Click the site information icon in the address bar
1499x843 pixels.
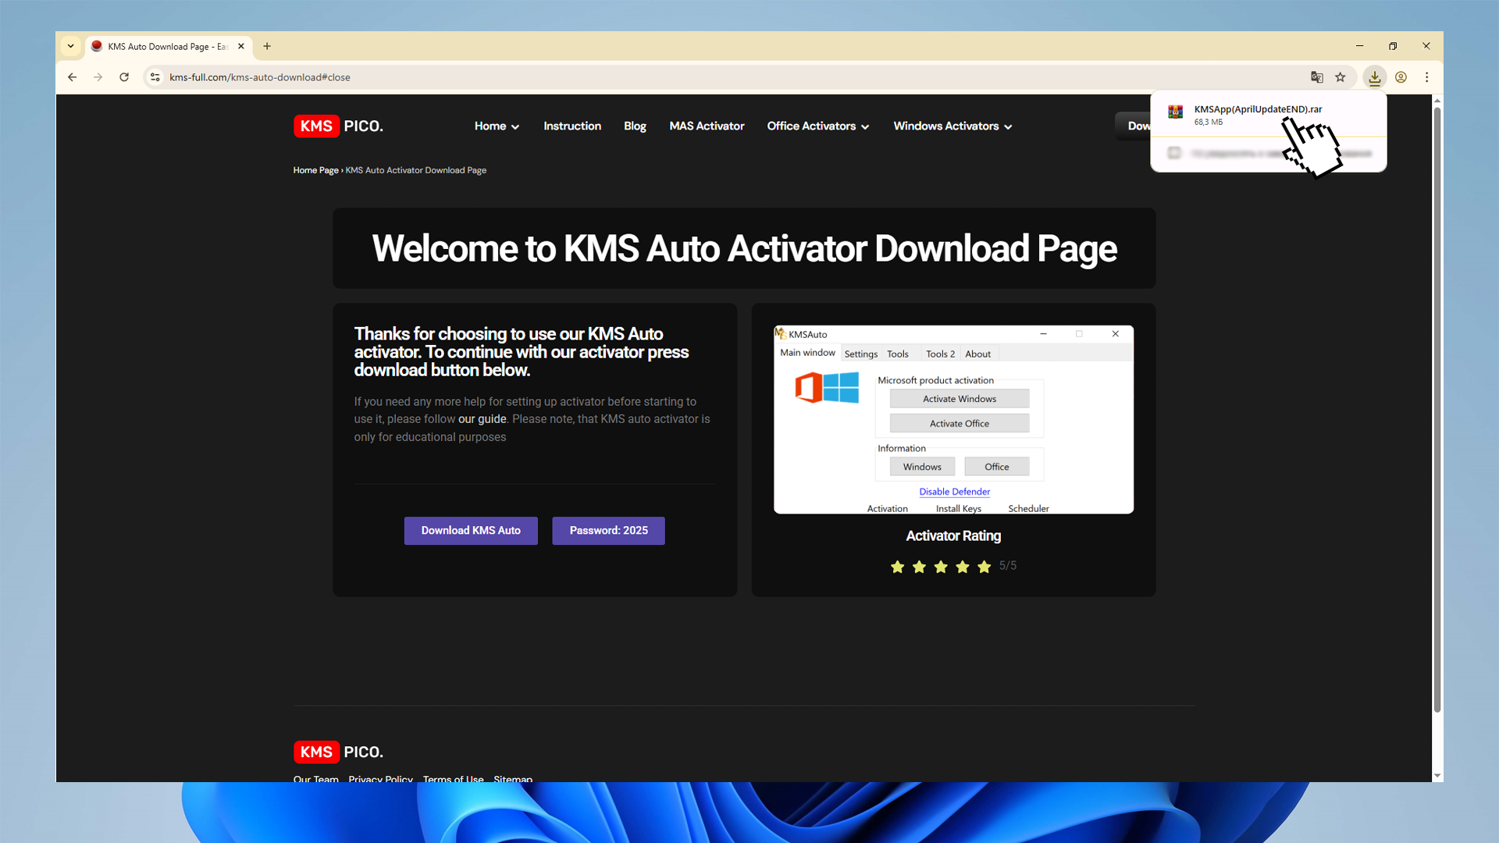155,77
